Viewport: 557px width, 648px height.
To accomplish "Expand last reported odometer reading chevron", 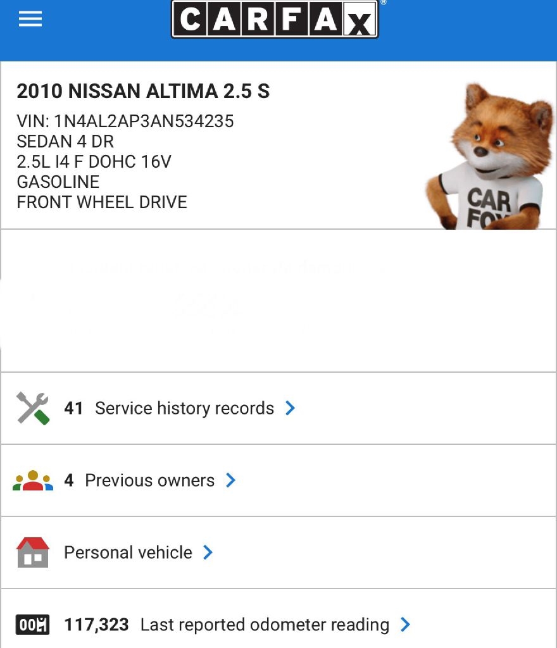I will tap(406, 625).
